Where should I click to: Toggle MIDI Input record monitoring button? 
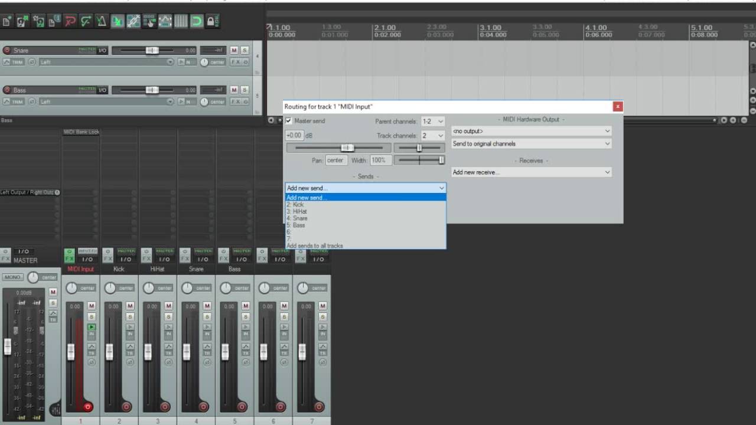tap(92, 327)
